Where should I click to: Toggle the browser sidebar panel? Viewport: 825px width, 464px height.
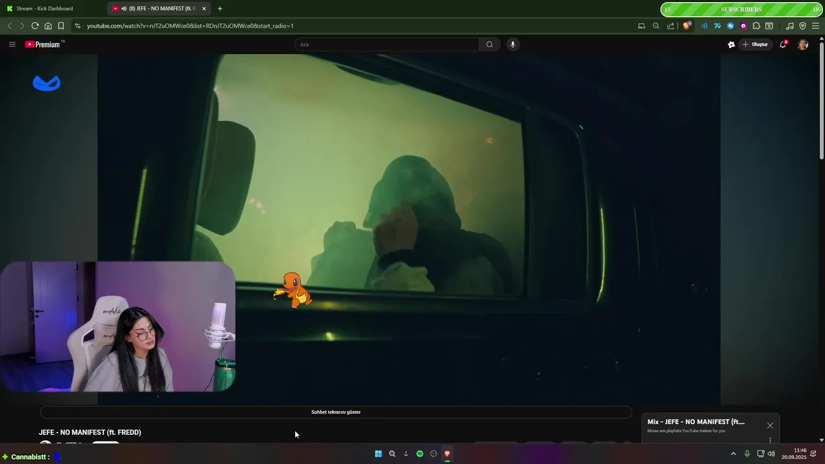tap(769, 26)
